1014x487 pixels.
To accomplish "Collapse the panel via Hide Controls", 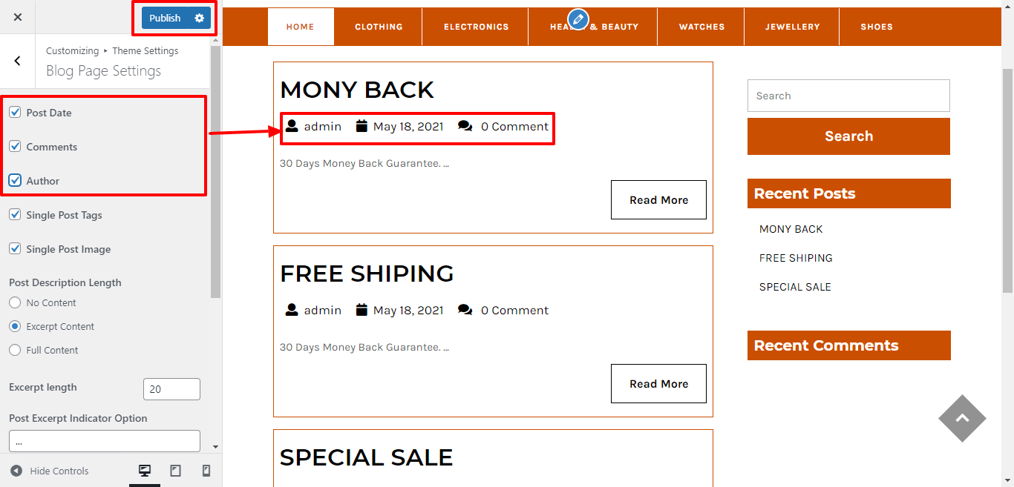I will 50,471.
